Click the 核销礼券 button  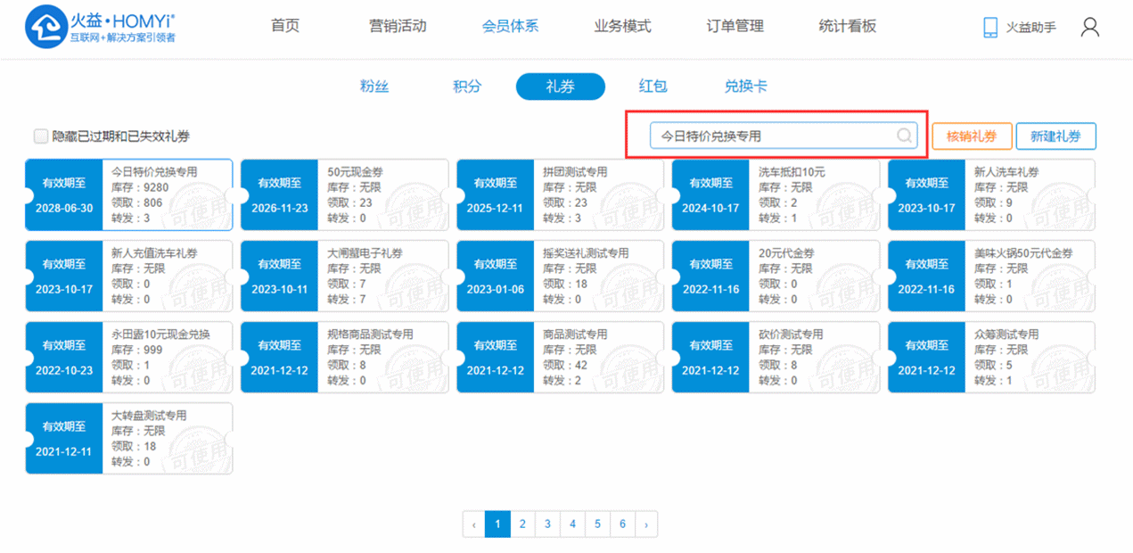(972, 136)
